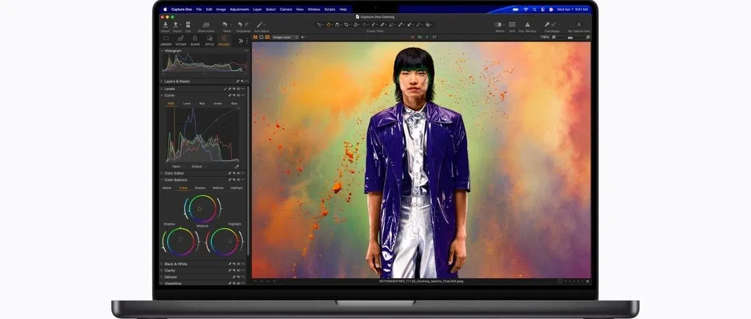The width and height of the screenshot is (751, 319).
Task: Collapse the Curve panel
Action: click(161, 96)
